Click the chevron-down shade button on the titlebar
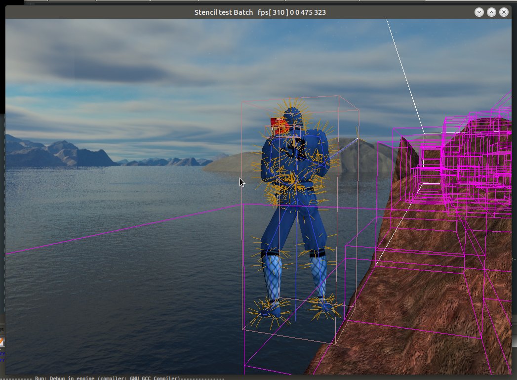 click(478, 12)
